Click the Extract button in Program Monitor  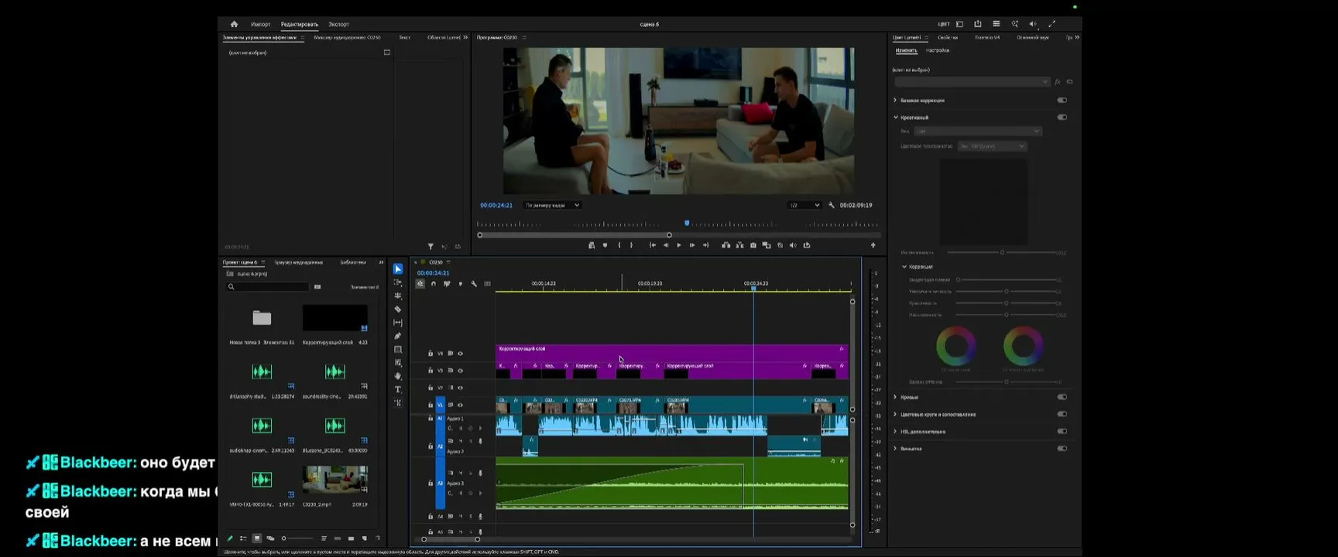[x=739, y=245]
